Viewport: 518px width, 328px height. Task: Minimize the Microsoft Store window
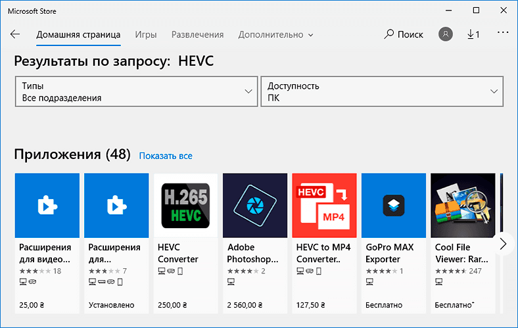pos(448,11)
